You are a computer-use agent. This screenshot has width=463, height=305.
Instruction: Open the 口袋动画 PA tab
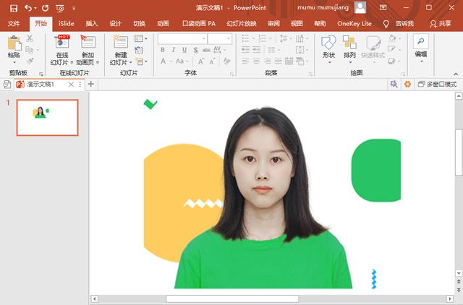click(199, 24)
